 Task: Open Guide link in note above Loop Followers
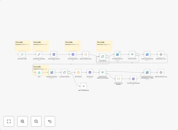pyautogui.click(x=109, y=45)
